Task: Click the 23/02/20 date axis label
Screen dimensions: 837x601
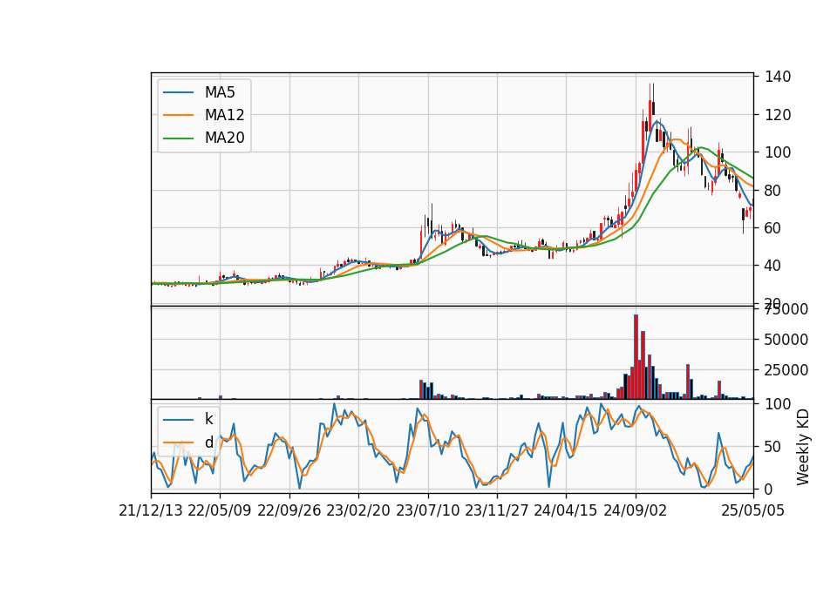Action: click(x=358, y=510)
